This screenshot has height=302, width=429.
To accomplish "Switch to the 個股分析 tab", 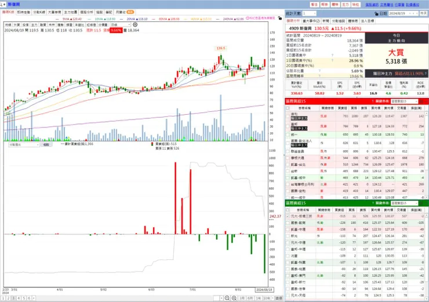I will (x=86, y=12).
